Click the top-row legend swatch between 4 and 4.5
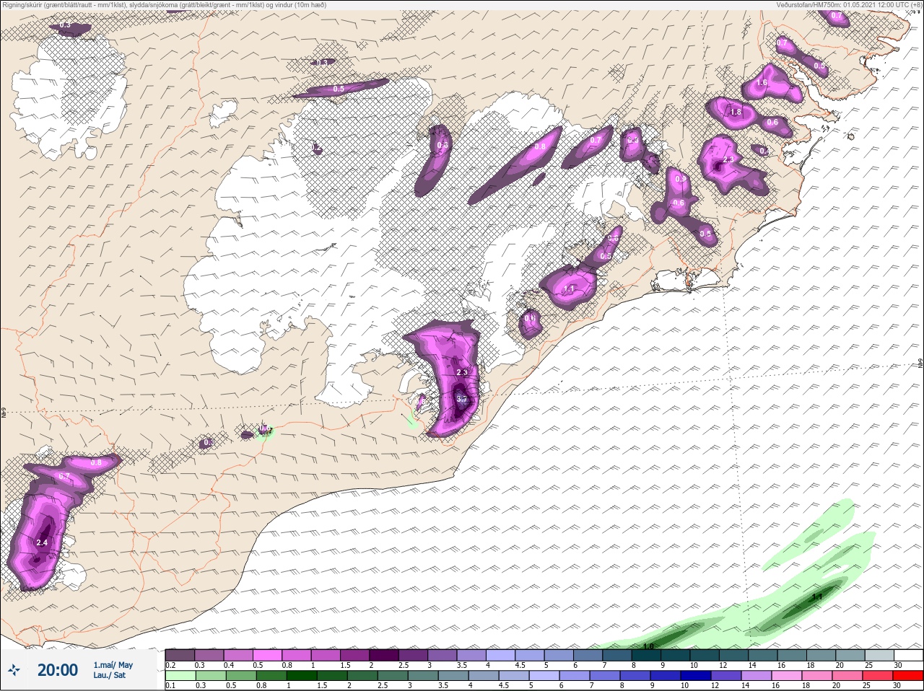This screenshot has height=691, width=924. point(502,655)
